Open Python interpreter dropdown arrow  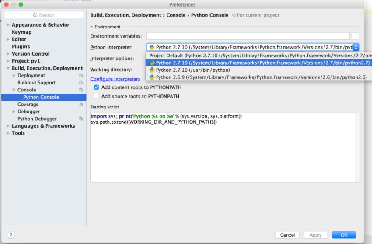356,47
